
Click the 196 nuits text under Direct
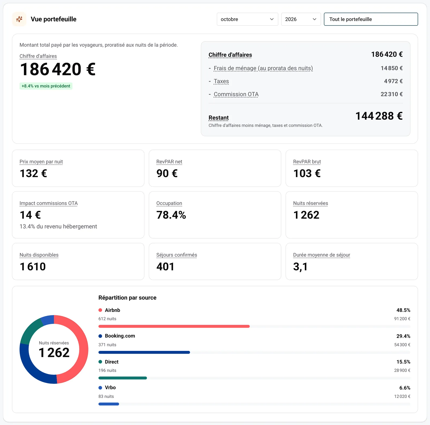[107, 371]
